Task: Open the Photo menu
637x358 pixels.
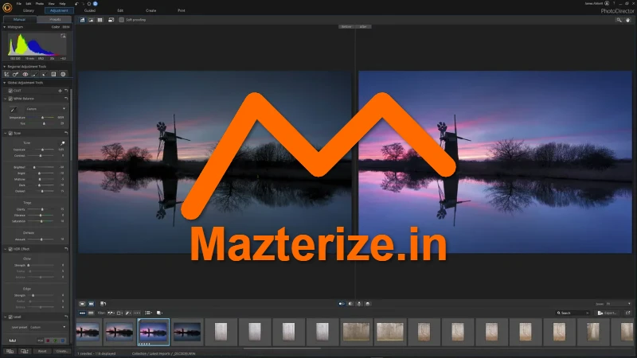Action: pos(39,4)
